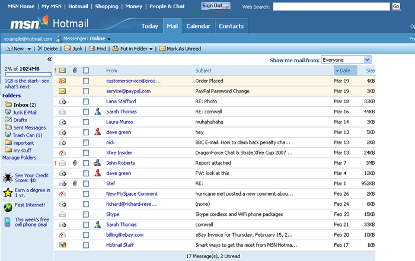Viewport: 415px width, 261px height.
Task: Click the Find toolbar icon
Action: coord(92,49)
